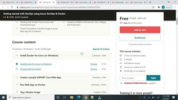This screenshot has height=100, width=178.
Task: Click Enroll now button
Action: pos(140,38)
